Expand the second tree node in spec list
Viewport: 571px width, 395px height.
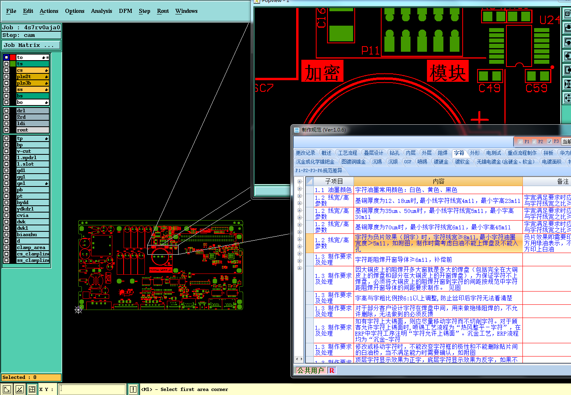(300, 189)
